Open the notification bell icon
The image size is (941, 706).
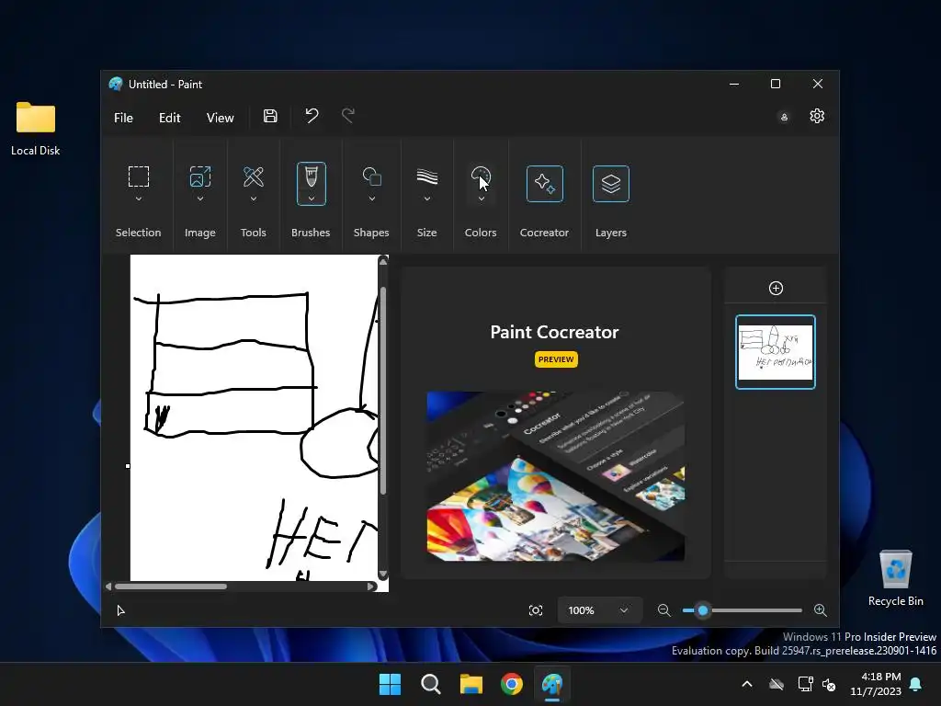[915, 684]
